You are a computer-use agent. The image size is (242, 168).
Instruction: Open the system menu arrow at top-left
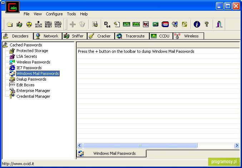click(3, 2)
